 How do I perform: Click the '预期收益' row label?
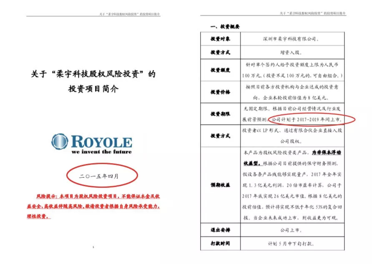click(x=220, y=185)
